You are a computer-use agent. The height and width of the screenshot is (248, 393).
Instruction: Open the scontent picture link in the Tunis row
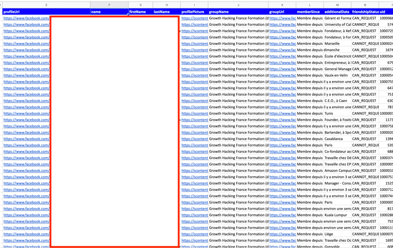coord(195,113)
